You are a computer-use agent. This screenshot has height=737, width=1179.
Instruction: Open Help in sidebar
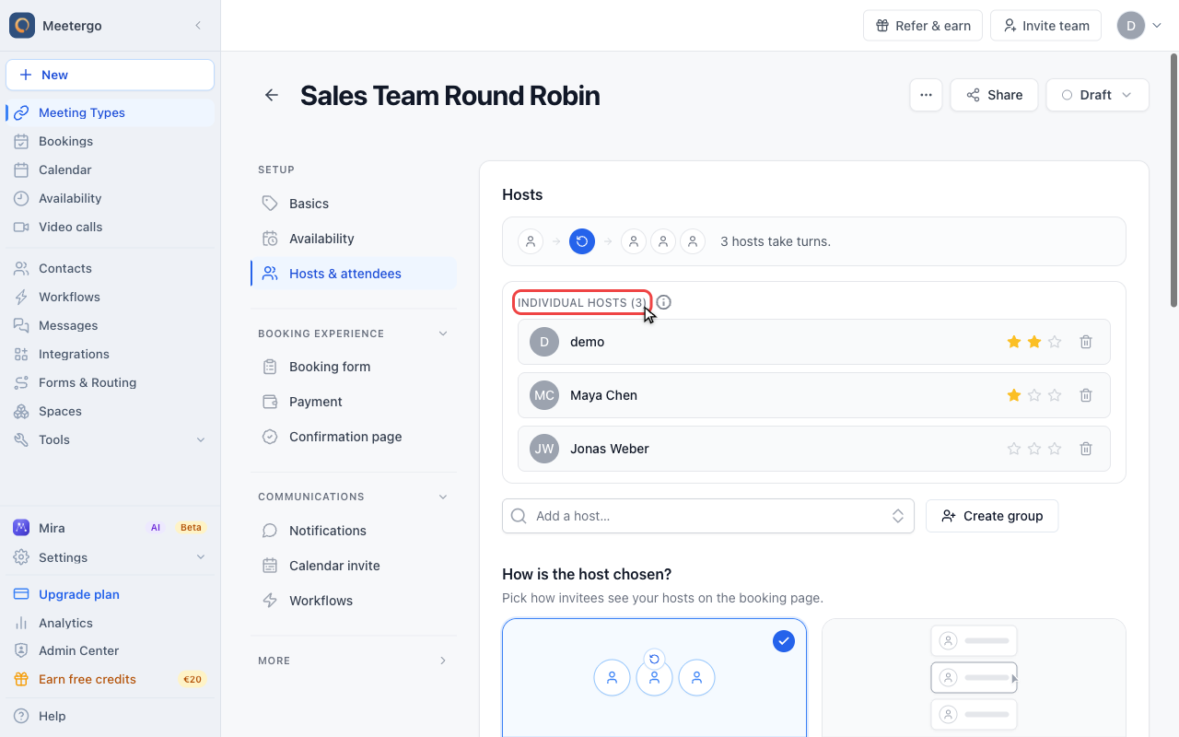tap(110, 716)
